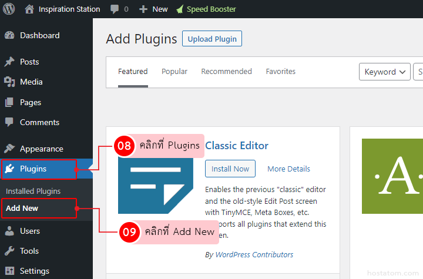Click the Appearance paintbrush icon
423x279 pixels.
coord(9,149)
